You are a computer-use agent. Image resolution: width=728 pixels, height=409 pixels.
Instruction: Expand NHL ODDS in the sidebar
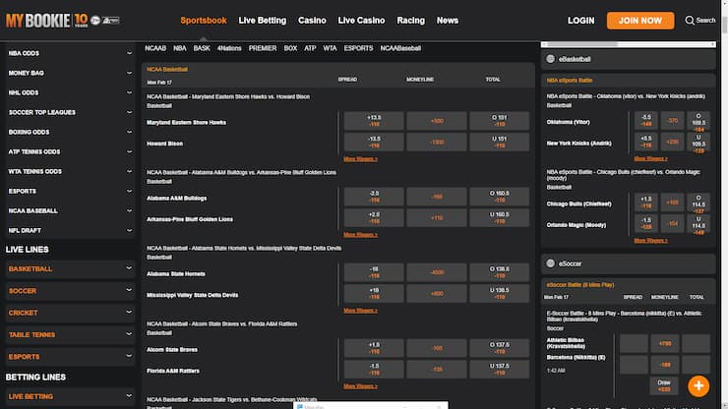(70, 92)
